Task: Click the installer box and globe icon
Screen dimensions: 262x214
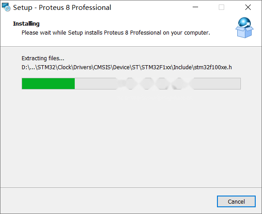Action: tap(244, 27)
